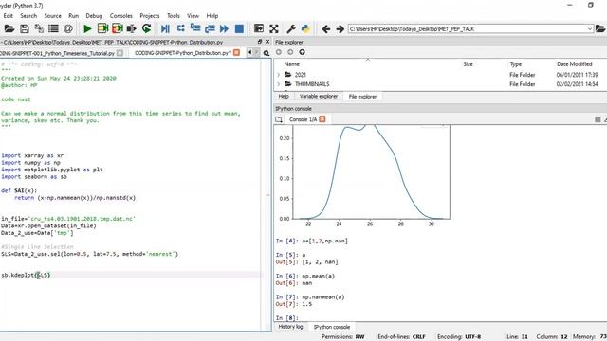Expand the THUMBNAILS folder

point(278,84)
